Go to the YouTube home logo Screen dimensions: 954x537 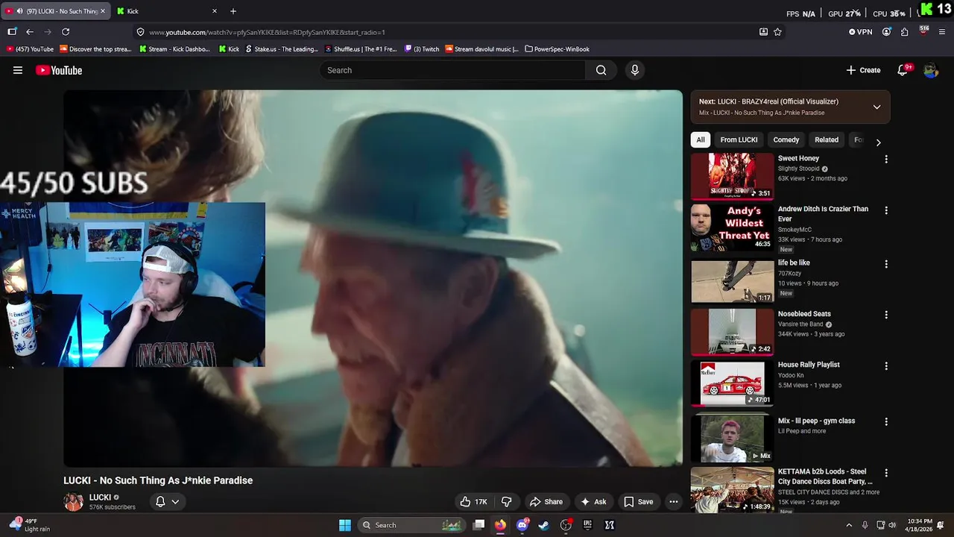(59, 70)
